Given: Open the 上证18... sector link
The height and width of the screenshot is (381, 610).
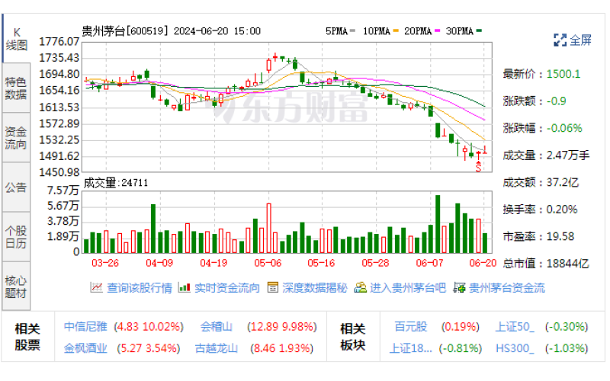Looking at the screenshot, I should (x=410, y=348).
